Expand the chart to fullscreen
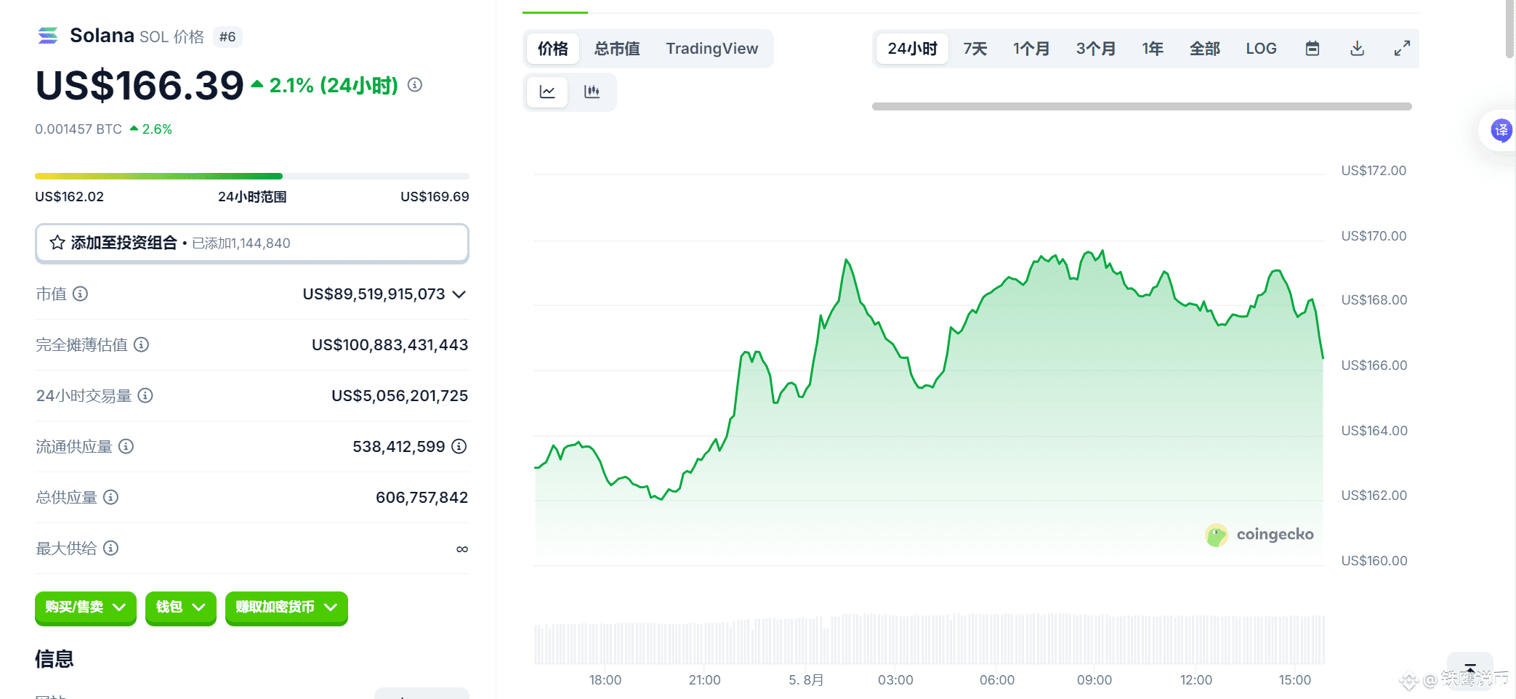1516x699 pixels. [x=1402, y=49]
